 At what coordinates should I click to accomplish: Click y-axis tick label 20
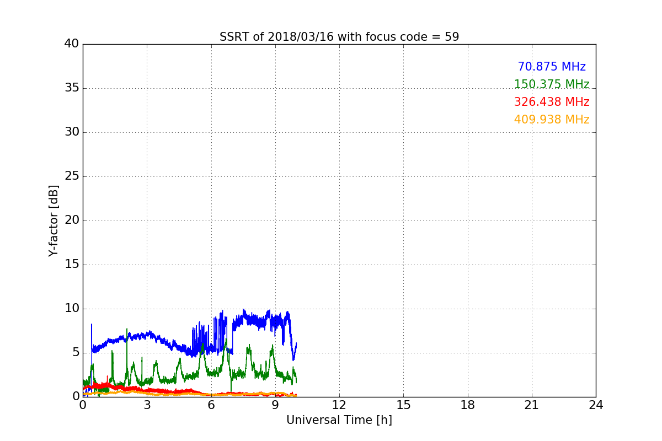point(72,220)
